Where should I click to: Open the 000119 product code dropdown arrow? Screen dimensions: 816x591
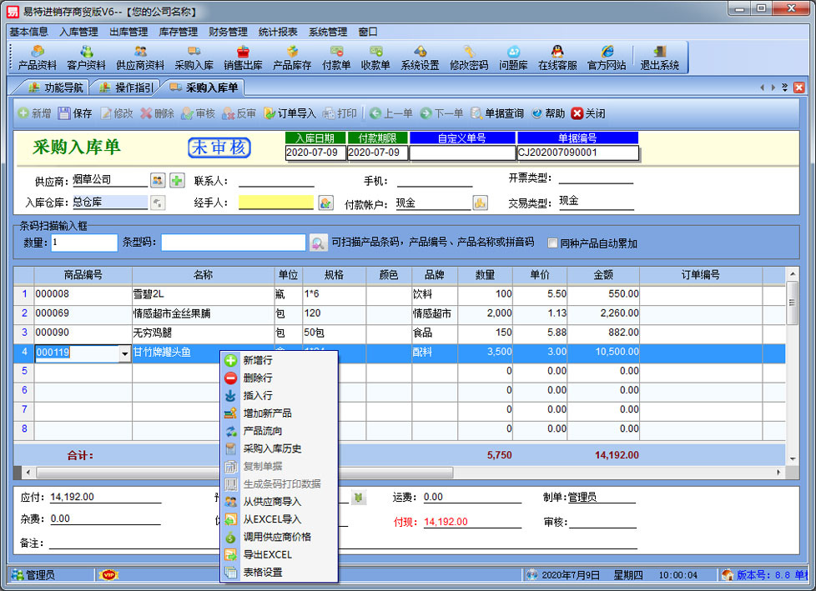coord(124,353)
